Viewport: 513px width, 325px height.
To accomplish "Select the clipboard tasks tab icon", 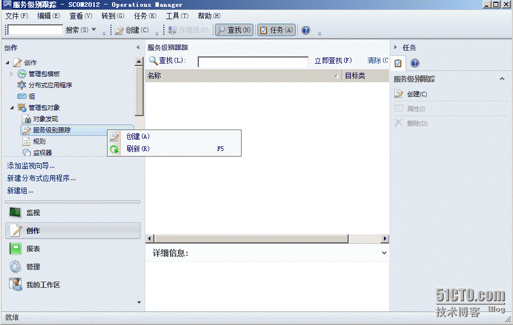I will pyautogui.click(x=398, y=63).
